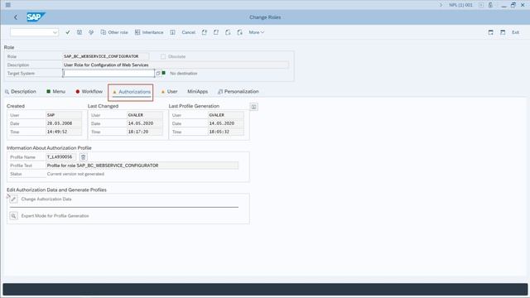
Task: Click the green status square by No destination
Action: pyautogui.click(x=164, y=73)
